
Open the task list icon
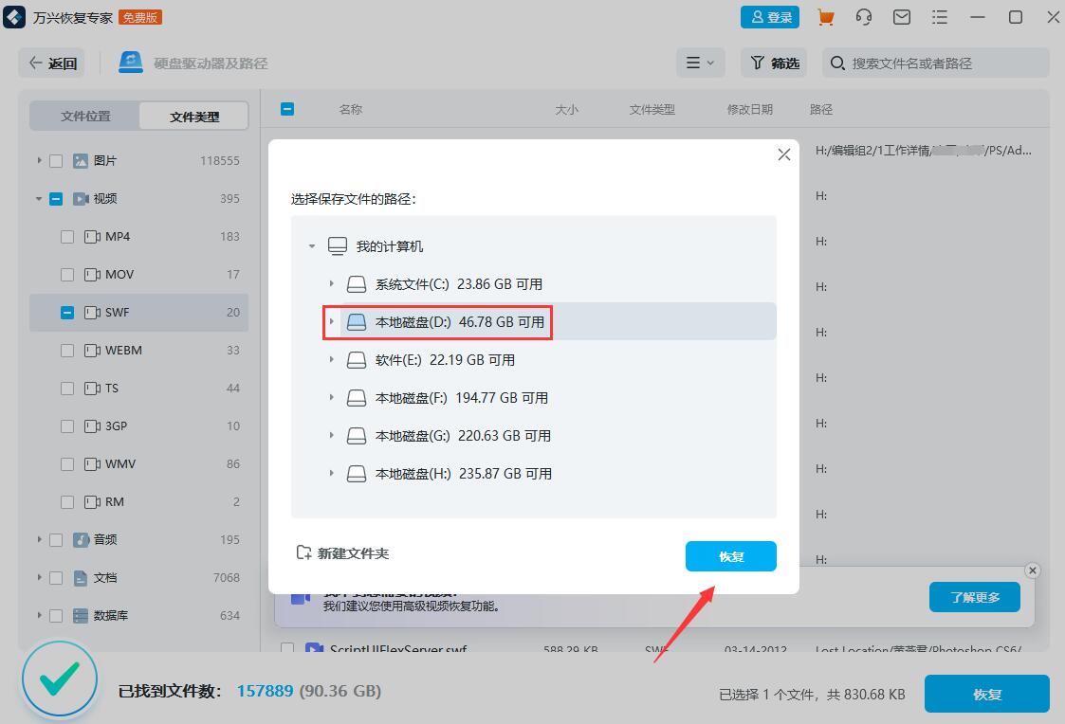(x=940, y=16)
